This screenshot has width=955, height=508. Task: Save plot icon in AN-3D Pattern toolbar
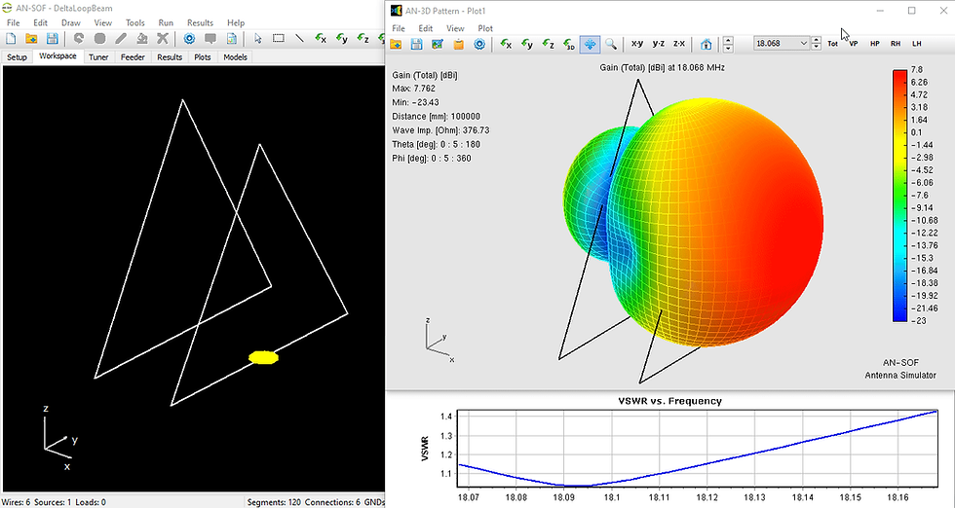(x=417, y=44)
